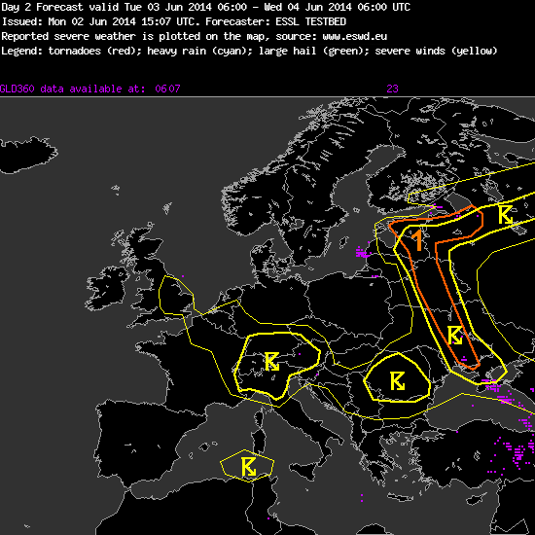The width and height of the screenshot is (535, 535).
Task: Open GLD360 data for hour 07
Action: (x=174, y=89)
